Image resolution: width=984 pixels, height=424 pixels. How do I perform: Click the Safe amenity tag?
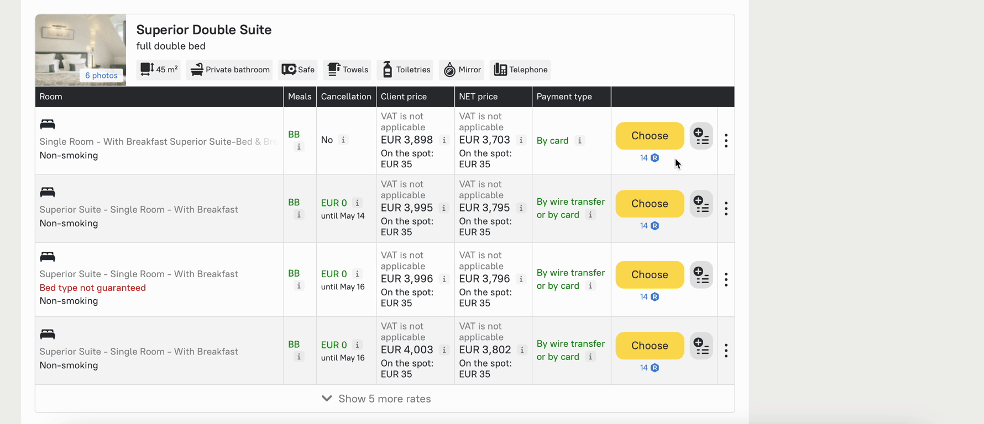(x=298, y=70)
